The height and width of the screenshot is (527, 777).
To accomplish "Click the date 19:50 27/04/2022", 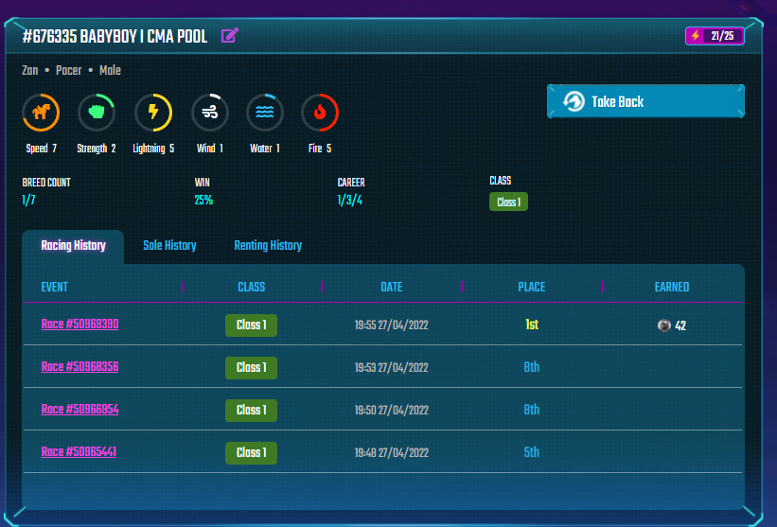I will (x=392, y=411).
